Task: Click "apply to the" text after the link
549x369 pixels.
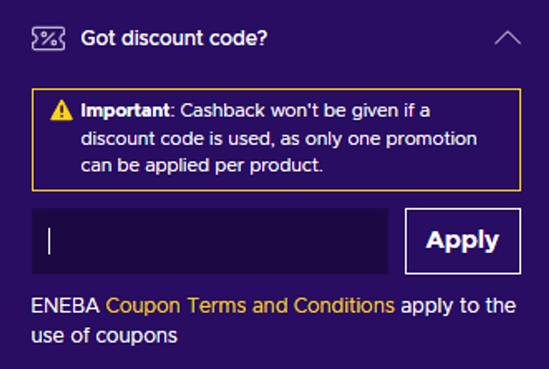Action: (x=458, y=305)
